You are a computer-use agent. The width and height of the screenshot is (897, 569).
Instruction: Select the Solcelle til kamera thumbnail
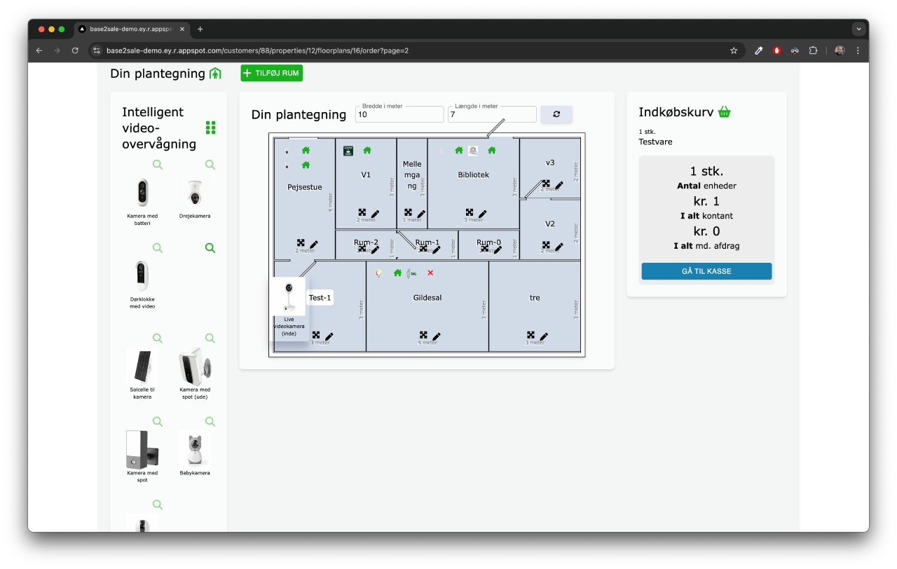pyautogui.click(x=142, y=366)
